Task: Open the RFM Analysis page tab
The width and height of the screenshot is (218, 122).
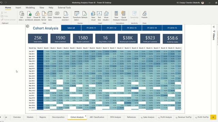Action: point(115,117)
